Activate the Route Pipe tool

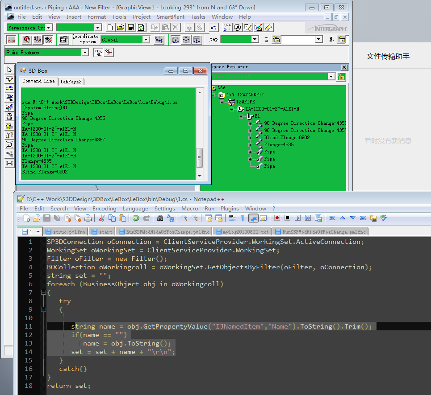pos(9,79)
